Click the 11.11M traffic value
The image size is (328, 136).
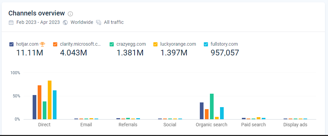coord(30,53)
